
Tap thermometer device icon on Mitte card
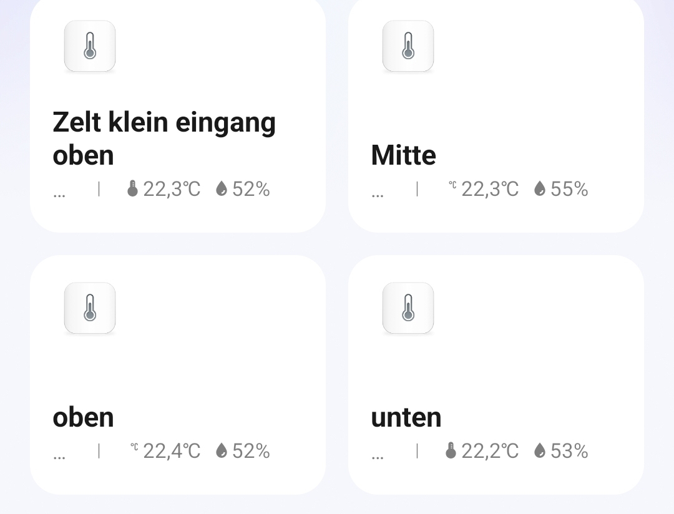(408, 46)
